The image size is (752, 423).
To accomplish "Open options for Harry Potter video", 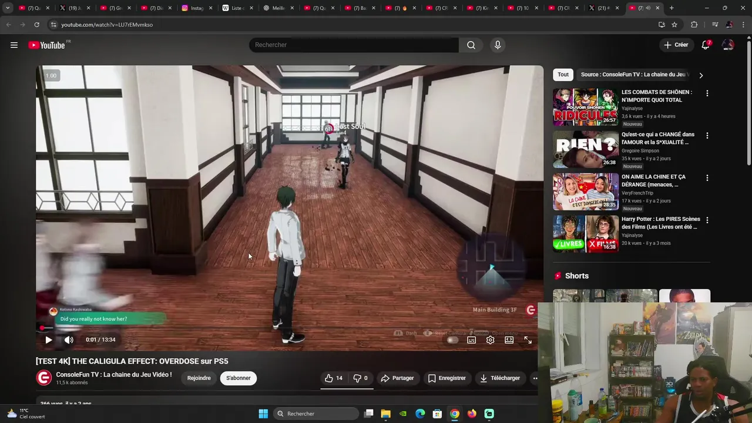I will pos(707,220).
